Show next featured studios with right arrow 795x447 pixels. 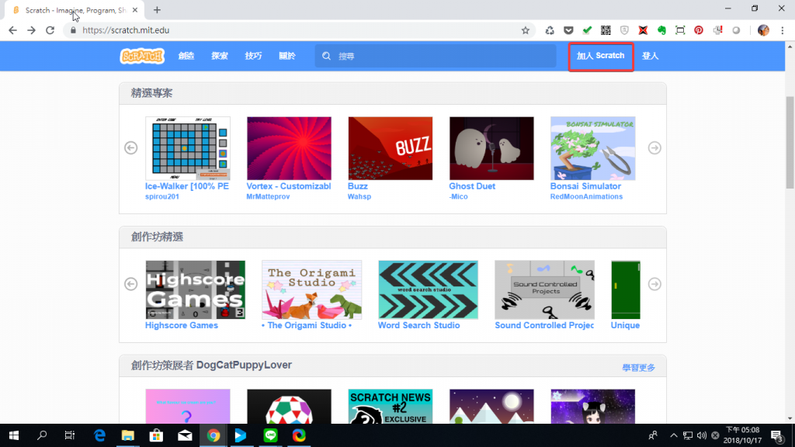(654, 284)
